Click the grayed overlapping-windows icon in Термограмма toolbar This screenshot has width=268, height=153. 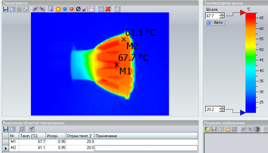tap(26, 9)
